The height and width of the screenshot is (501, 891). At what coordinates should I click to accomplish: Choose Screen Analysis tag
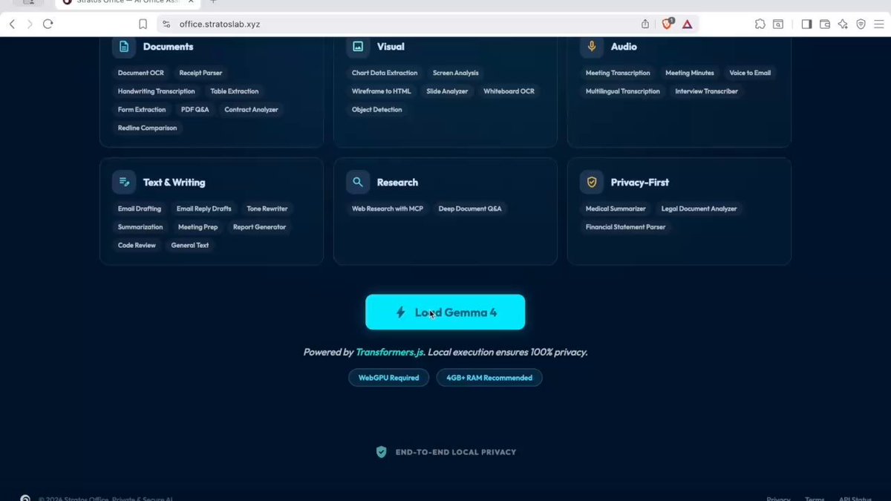pyautogui.click(x=456, y=73)
